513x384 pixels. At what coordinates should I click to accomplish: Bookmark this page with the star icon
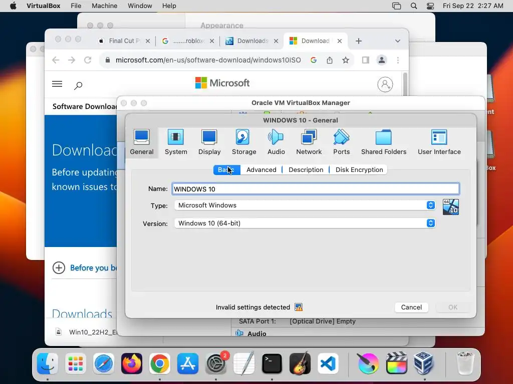346,60
